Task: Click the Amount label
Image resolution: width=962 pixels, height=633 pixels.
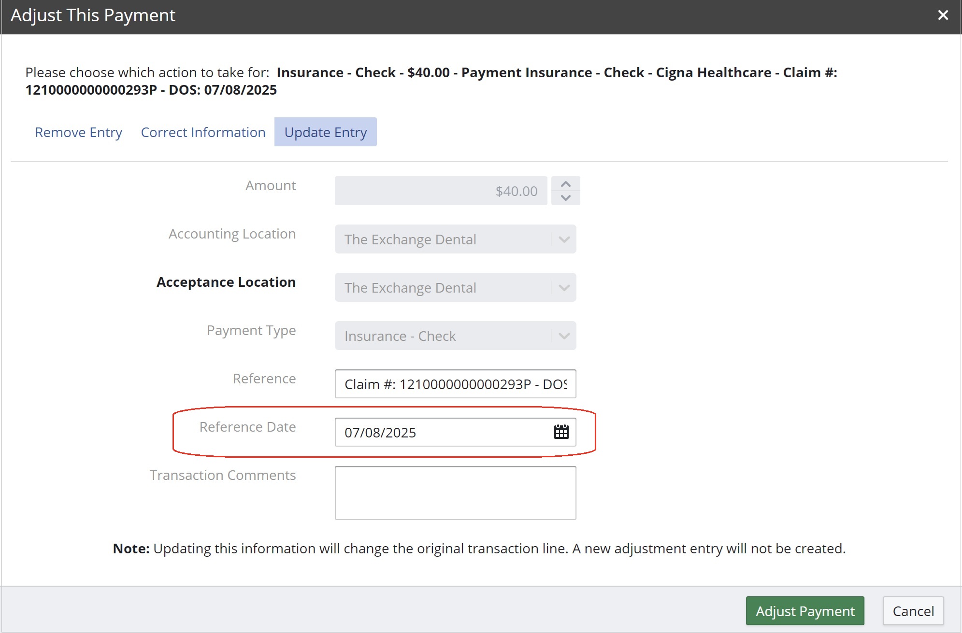Action: coord(271,185)
